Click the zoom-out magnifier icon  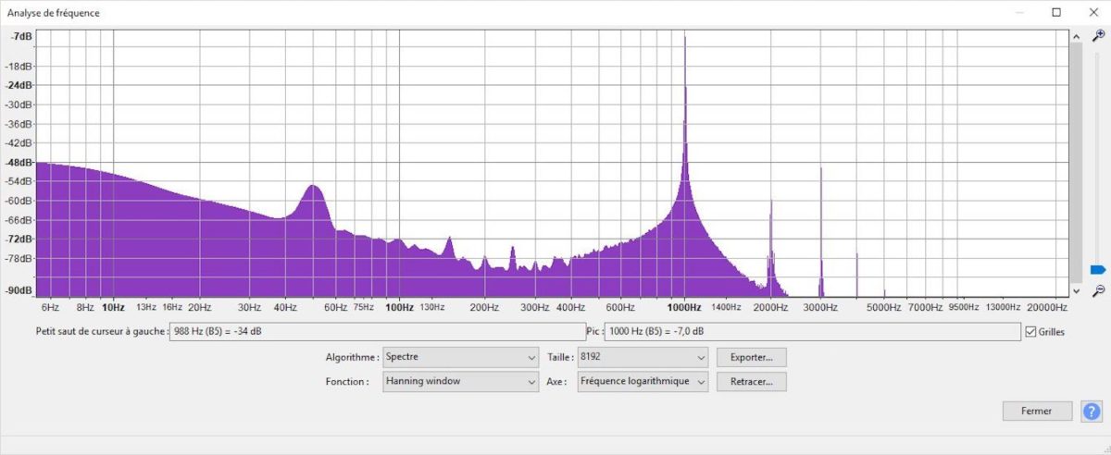(x=1098, y=290)
